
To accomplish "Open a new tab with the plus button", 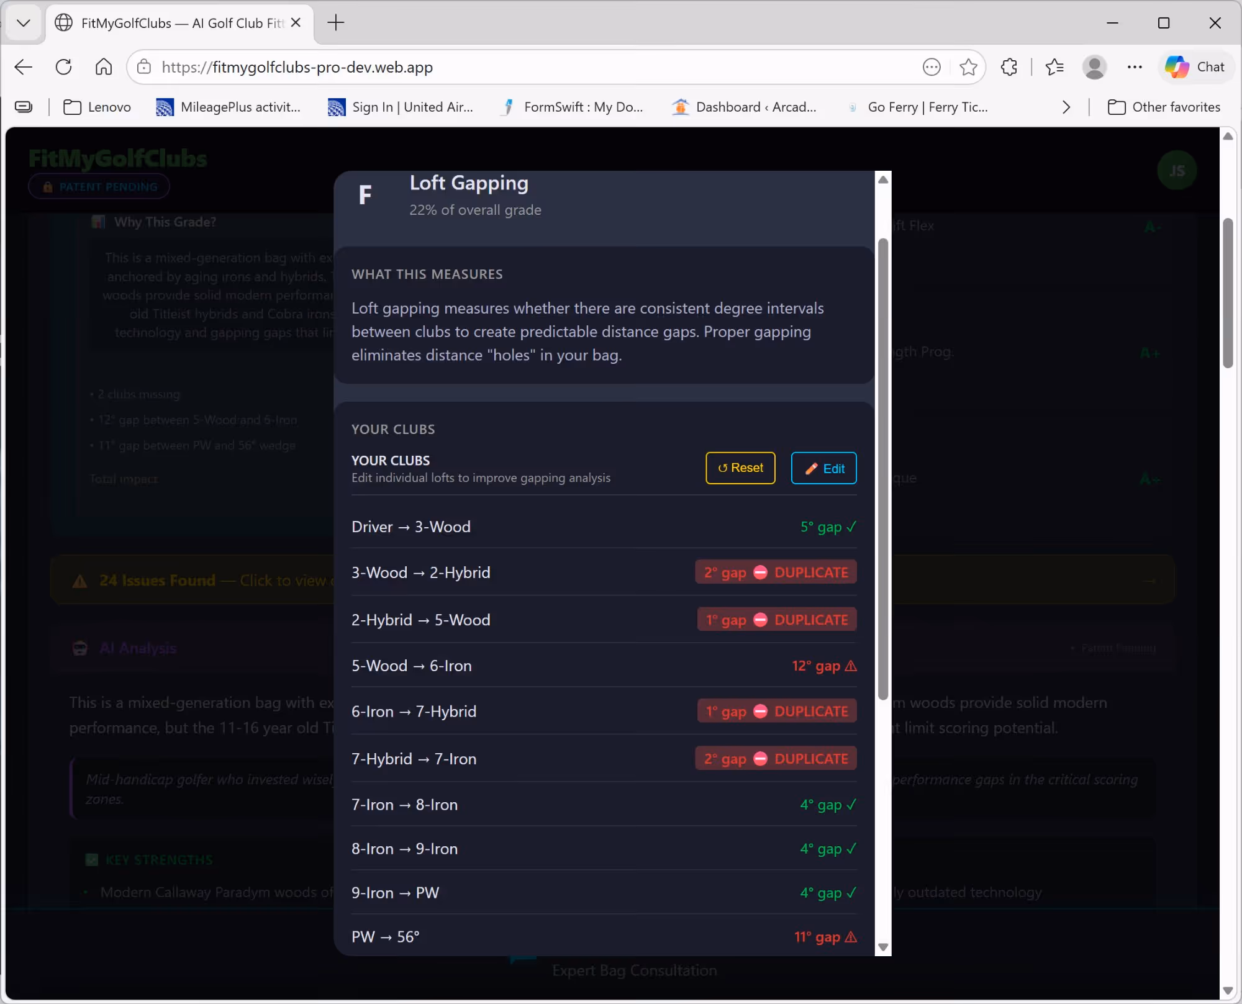I will click(335, 23).
